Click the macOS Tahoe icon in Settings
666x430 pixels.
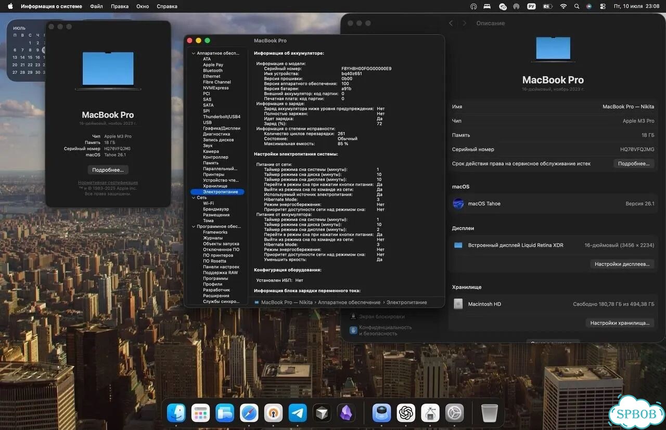(458, 203)
